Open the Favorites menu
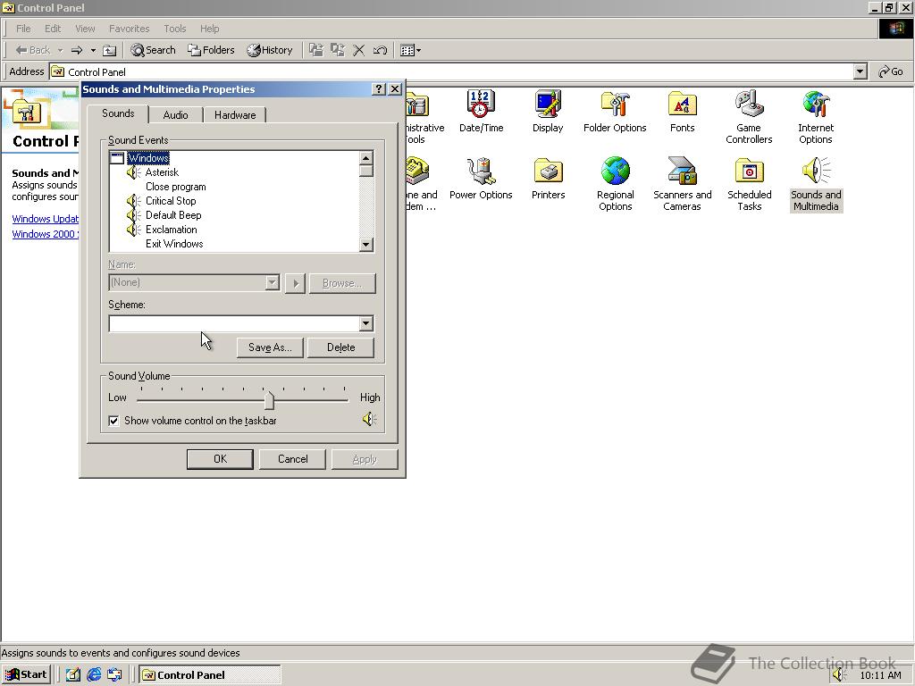This screenshot has width=915, height=686. coord(130,29)
